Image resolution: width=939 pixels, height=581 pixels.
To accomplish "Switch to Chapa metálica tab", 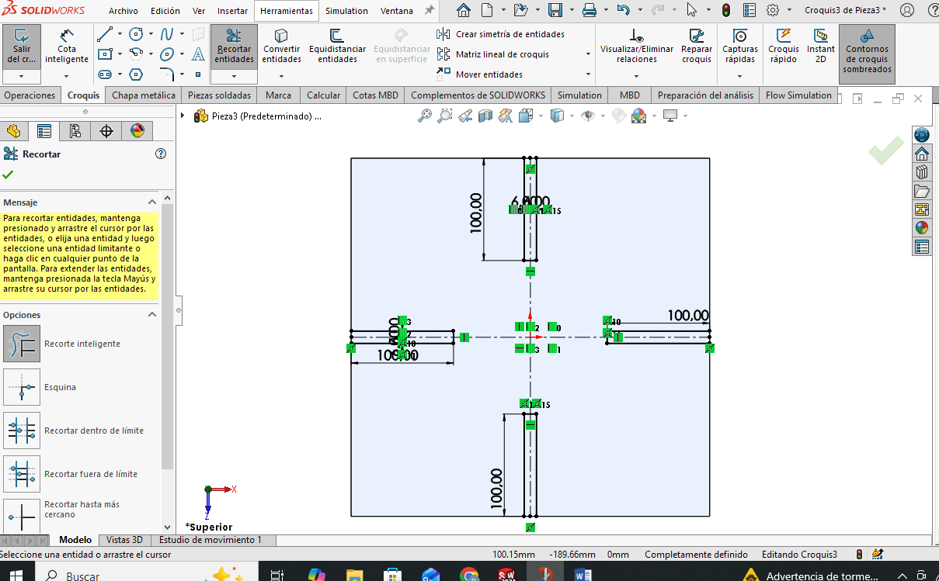I will pyautogui.click(x=144, y=95).
